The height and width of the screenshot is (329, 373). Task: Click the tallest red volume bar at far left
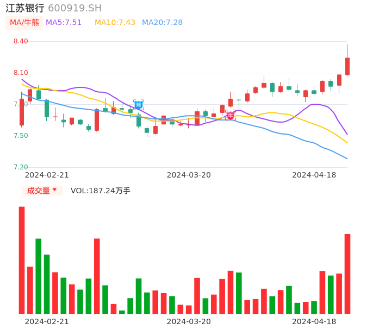pyautogui.click(x=22, y=260)
